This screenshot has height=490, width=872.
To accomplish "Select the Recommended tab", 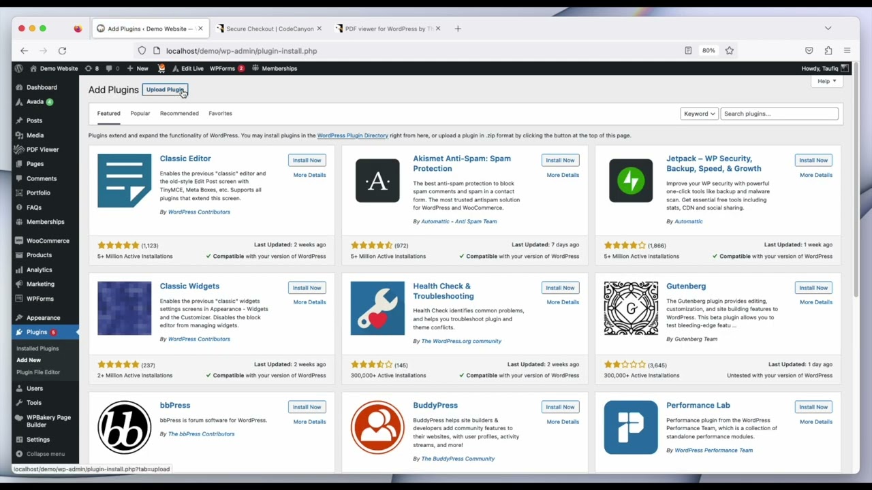I will (x=179, y=114).
